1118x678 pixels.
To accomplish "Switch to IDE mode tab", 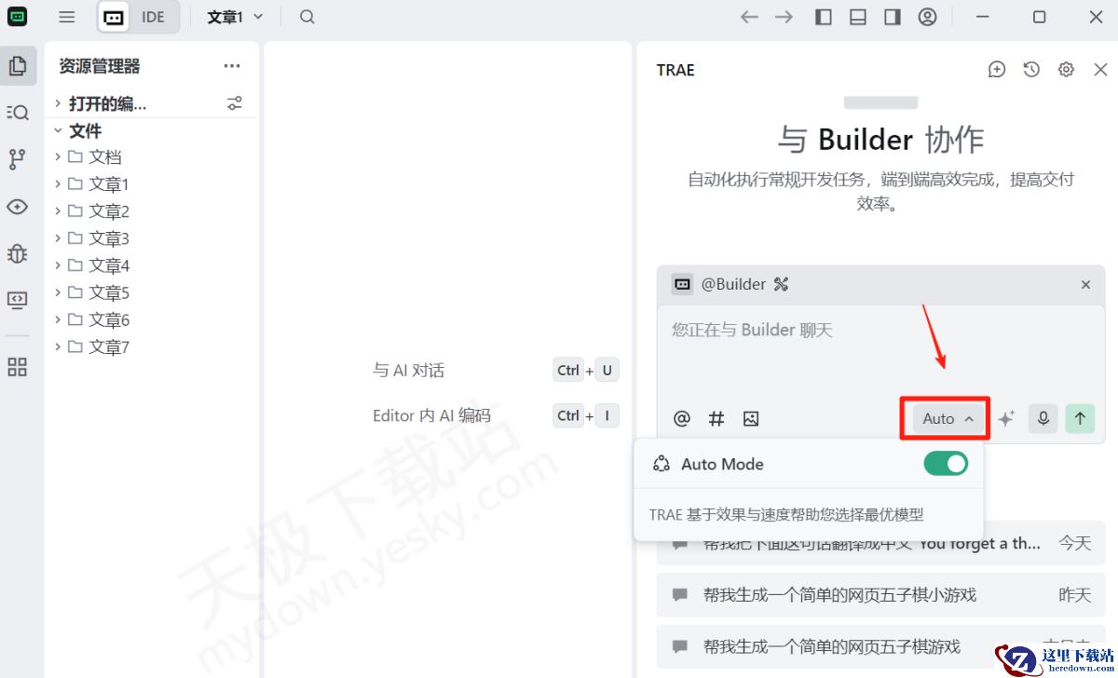I will (x=154, y=17).
